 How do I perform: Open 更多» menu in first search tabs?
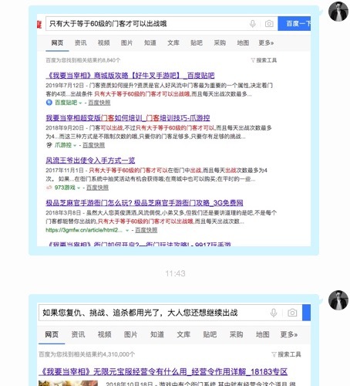point(266,42)
